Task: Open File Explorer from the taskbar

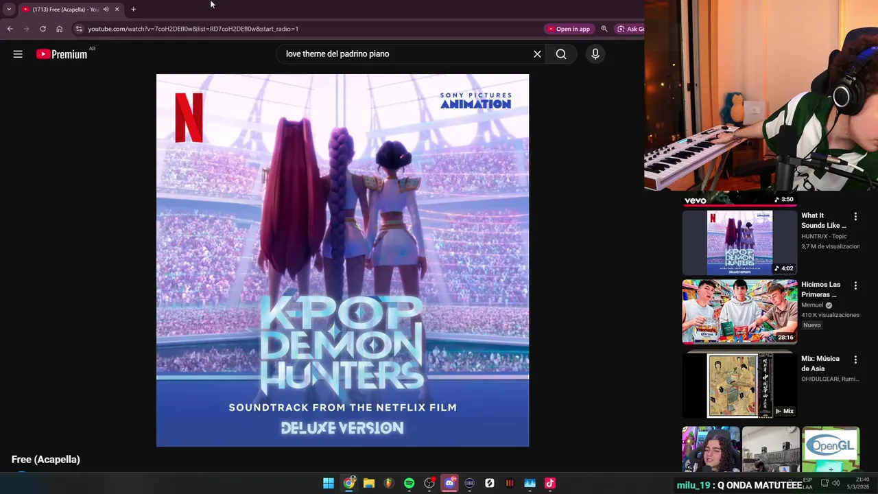Action: pos(369,483)
